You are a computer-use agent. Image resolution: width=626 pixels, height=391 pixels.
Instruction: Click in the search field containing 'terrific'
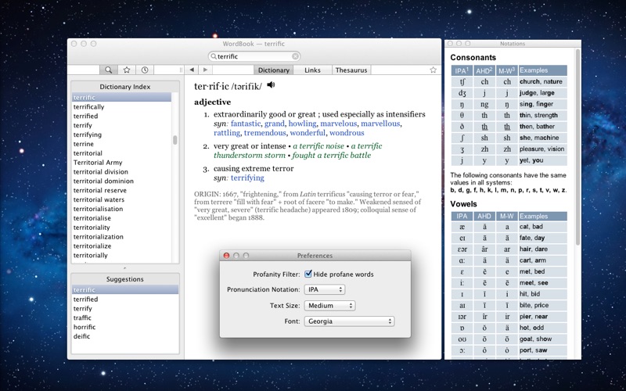(254, 56)
